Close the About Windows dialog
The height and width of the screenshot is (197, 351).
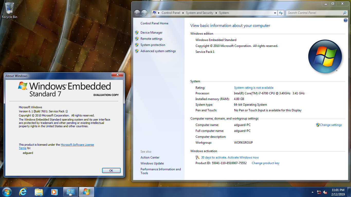(117, 75)
